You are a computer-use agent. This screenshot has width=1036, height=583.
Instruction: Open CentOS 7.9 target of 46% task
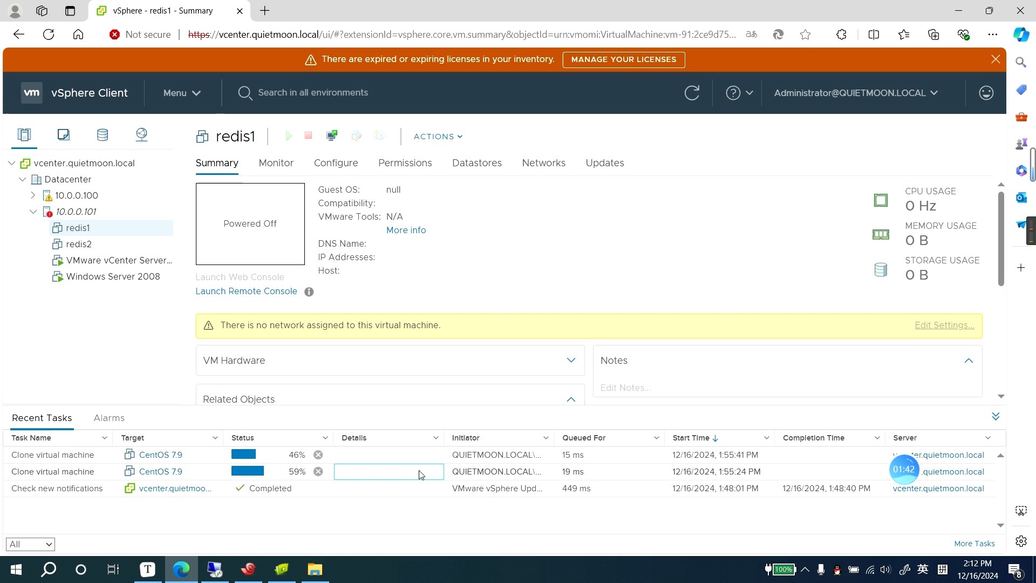point(160,455)
